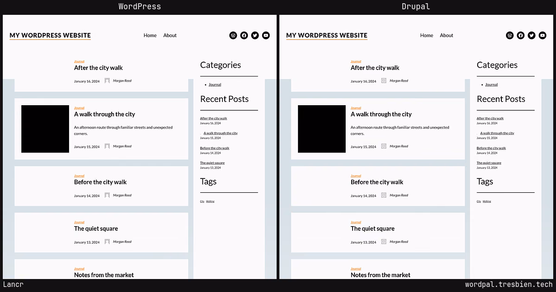Open post title 'The quiet square' in WordPress pane

[x=96, y=229]
